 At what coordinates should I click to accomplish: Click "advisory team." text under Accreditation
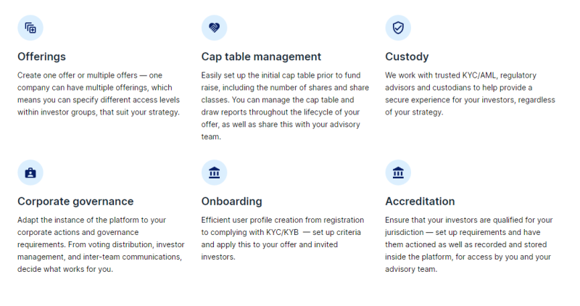tap(411, 269)
